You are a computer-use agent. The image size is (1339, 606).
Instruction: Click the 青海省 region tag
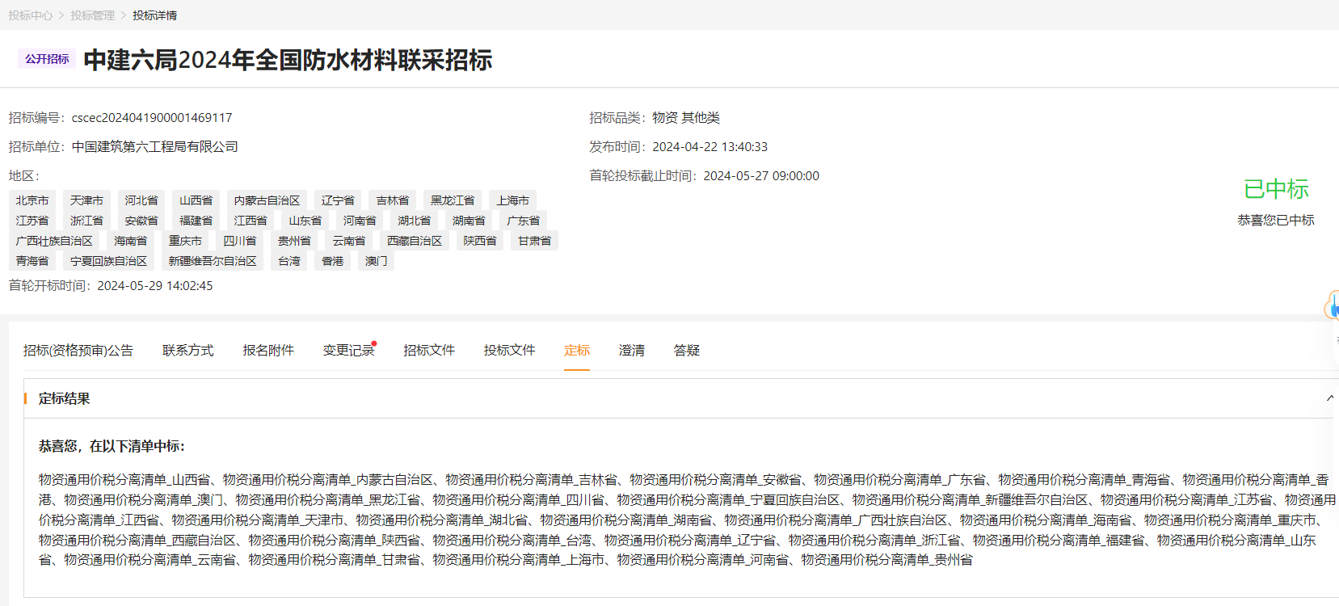coord(32,261)
